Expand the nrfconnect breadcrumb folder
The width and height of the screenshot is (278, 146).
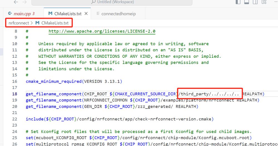click(18, 23)
